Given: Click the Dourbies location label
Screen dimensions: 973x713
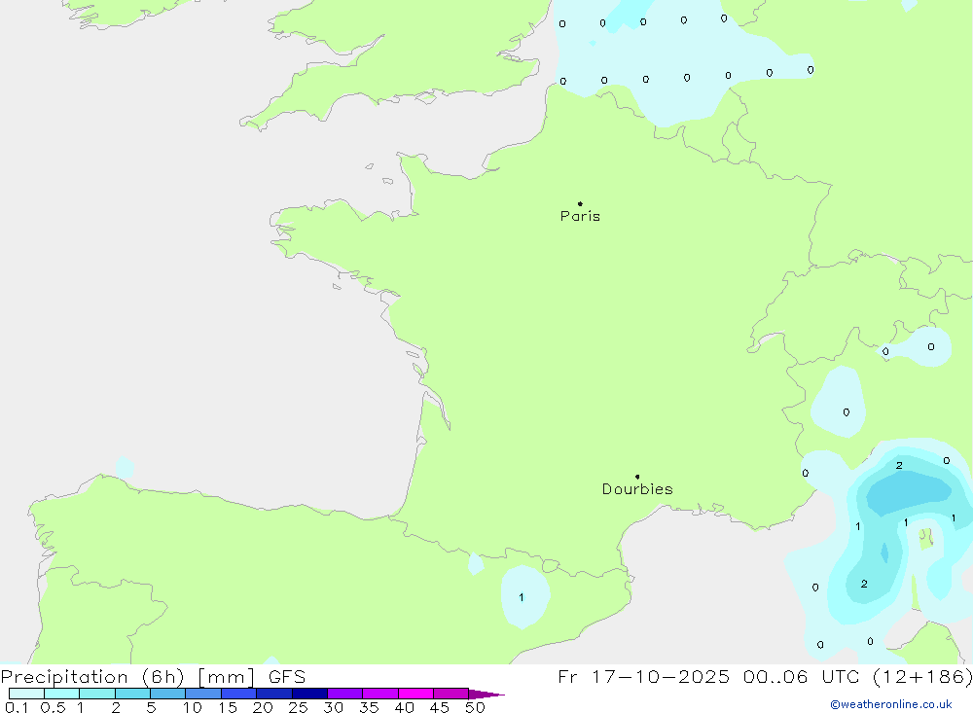Looking at the screenshot, I should (x=637, y=489).
